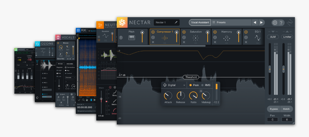The image size is (309, 137).
Task: Open the Presets list
Action: tap(231, 23)
